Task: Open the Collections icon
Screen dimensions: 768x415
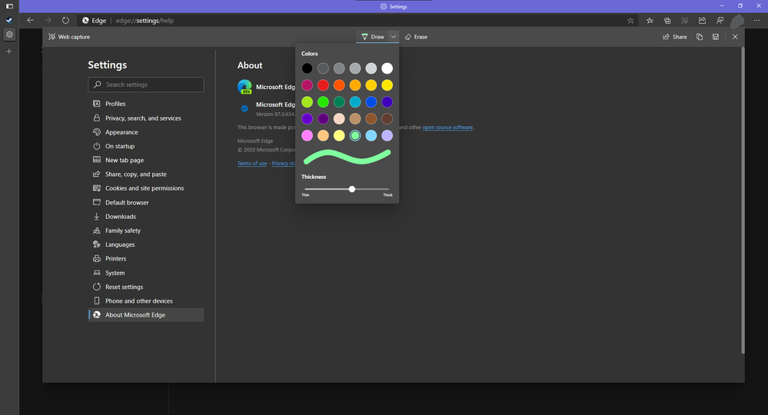Action: point(667,21)
